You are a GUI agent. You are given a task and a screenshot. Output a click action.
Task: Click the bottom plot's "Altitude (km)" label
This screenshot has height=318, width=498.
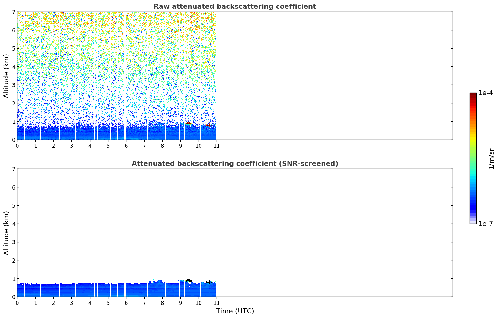pos(7,233)
